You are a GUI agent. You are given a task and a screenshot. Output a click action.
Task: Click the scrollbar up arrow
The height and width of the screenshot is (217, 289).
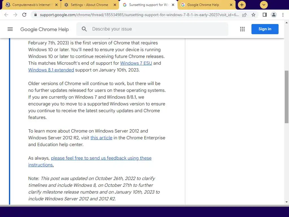(x=286, y=23)
